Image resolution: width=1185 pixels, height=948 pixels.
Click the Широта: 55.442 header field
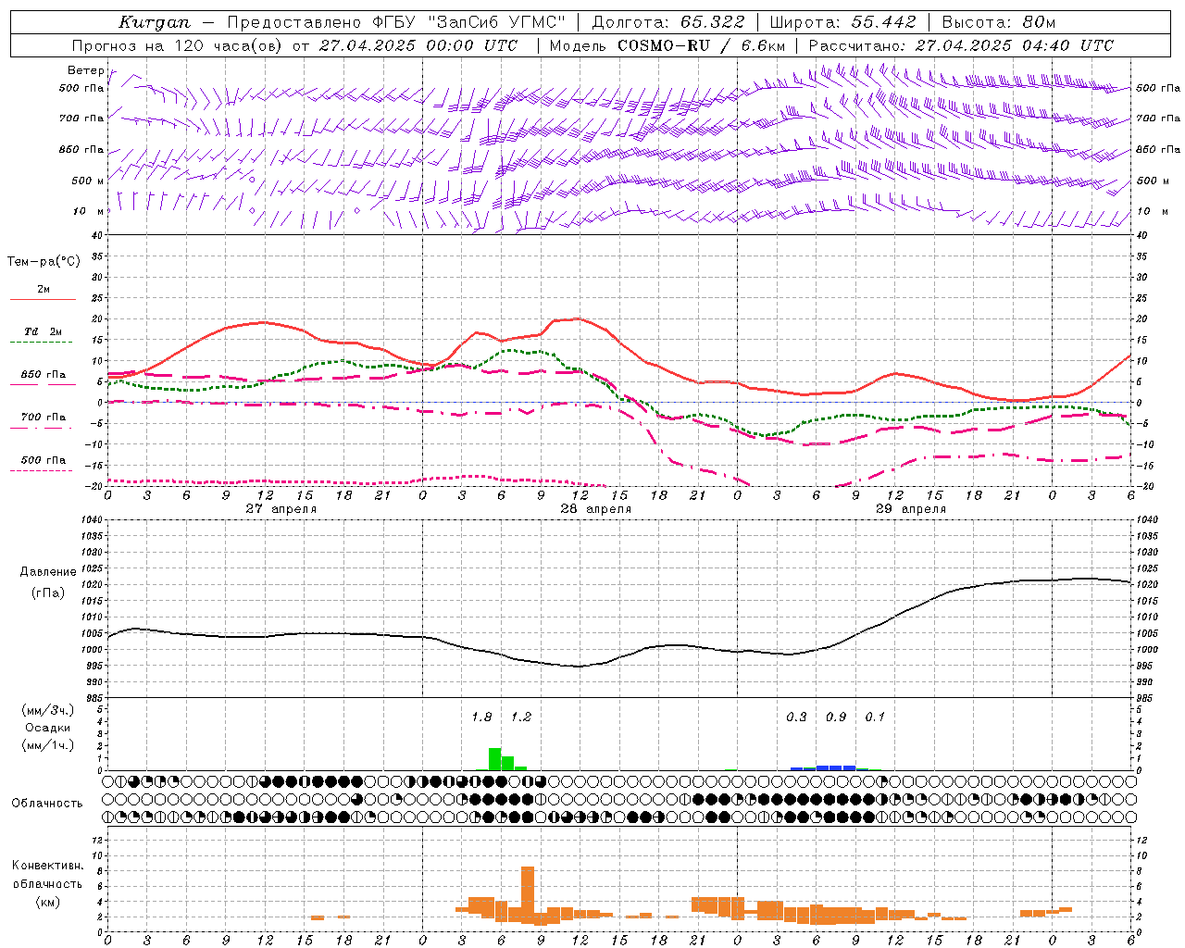pyautogui.click(x=843, y=22)
